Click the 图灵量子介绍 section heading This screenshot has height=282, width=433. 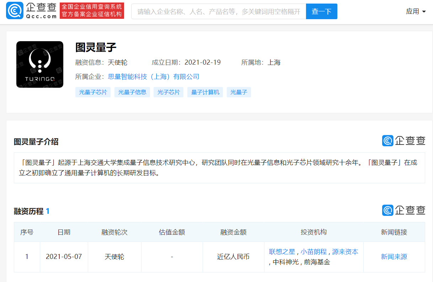click(36, 142)
